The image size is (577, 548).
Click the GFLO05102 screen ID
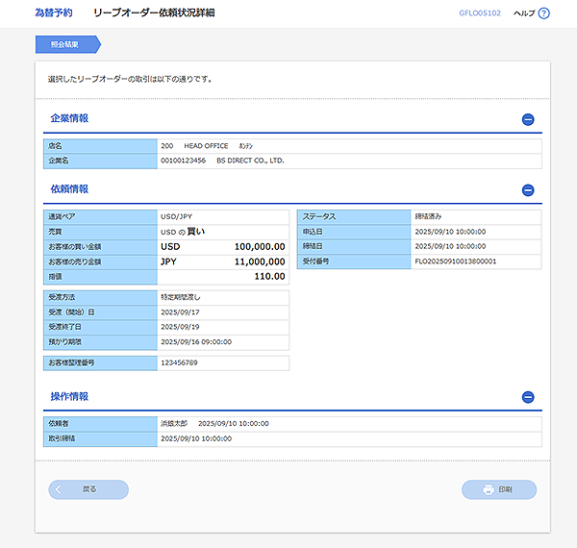tap(480, 13)
